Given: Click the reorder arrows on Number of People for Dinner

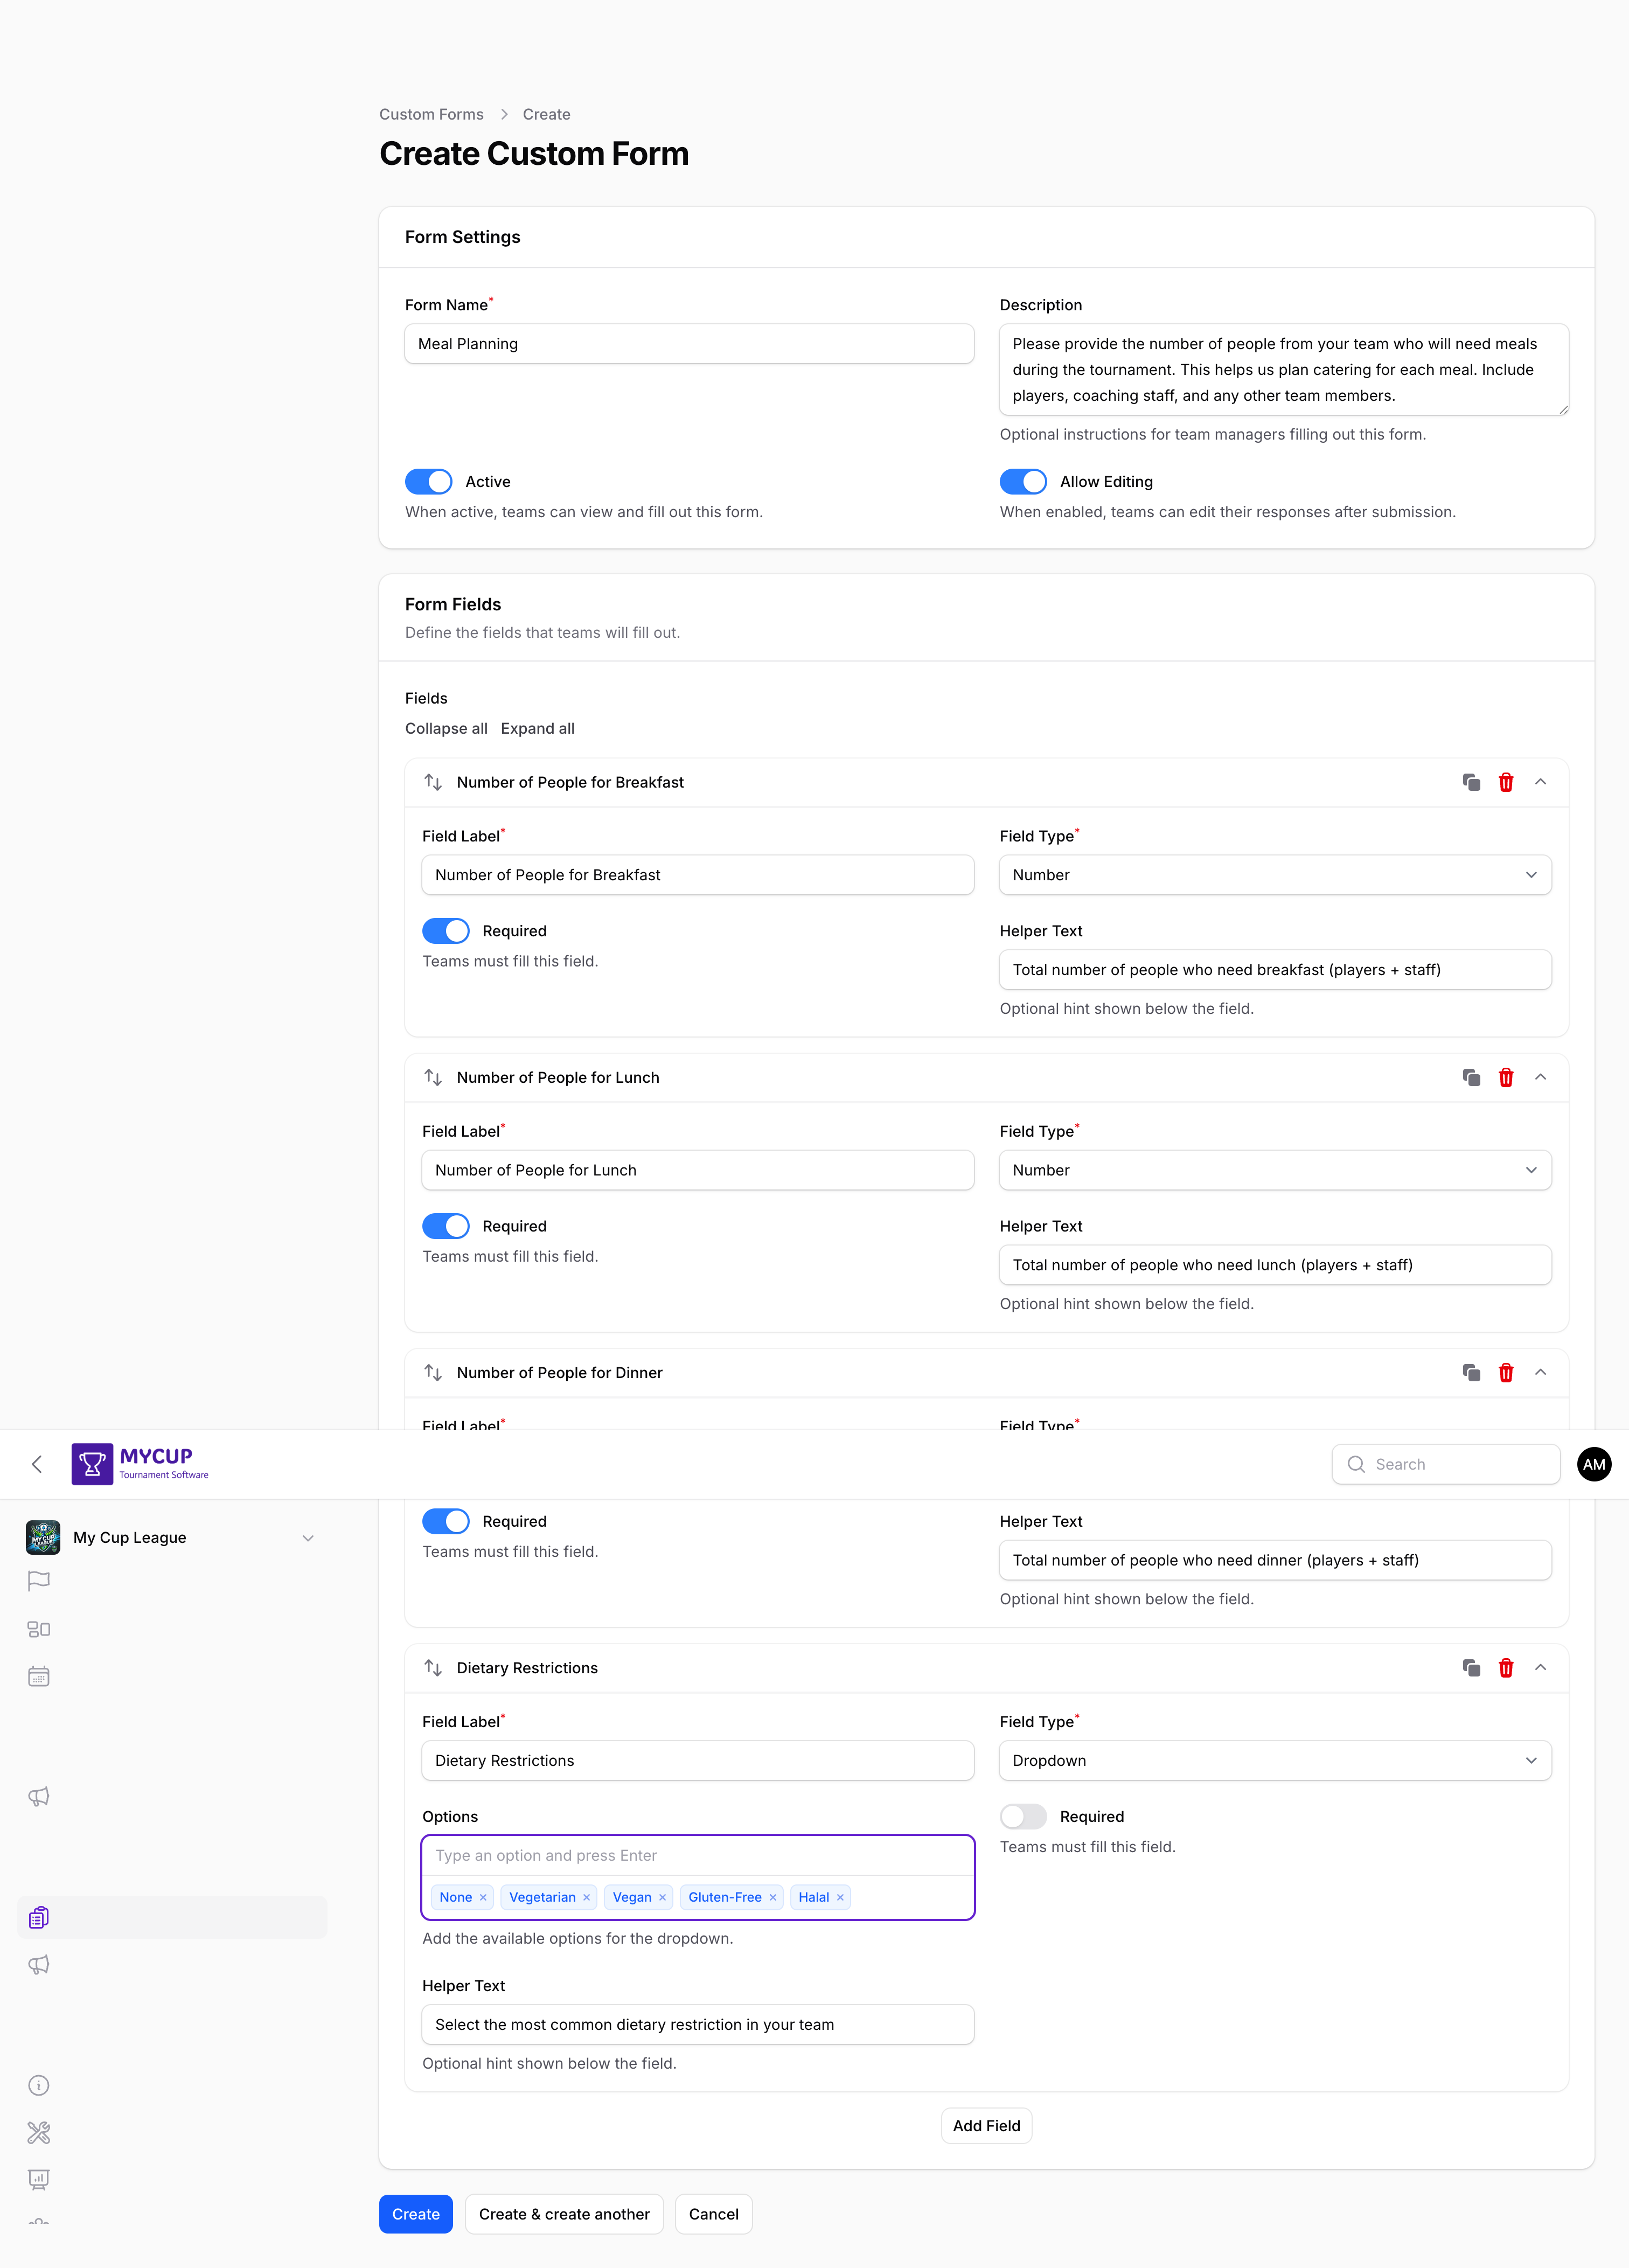Looking at the screenshot, I should pyautogui.click(x=433, y=1372).
